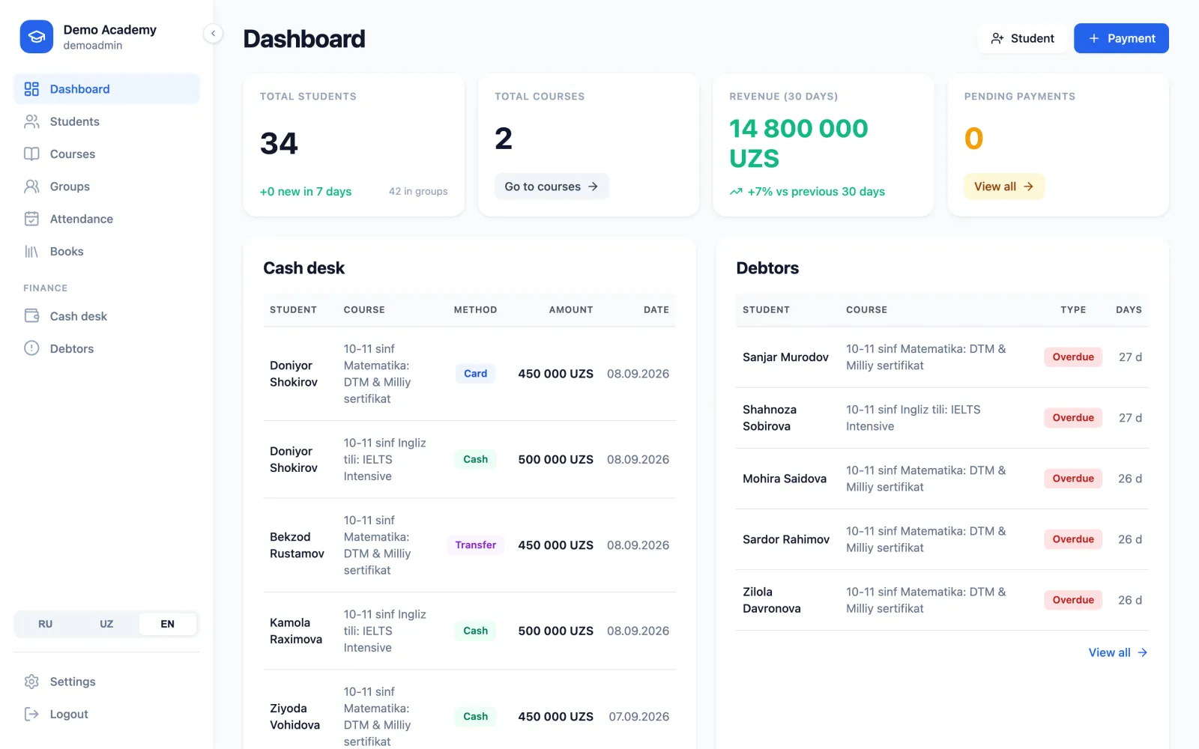The width and height of the screenshot is (1199, 749).
Task: Click View all in Pending Payments card
Action: tap(1004, 187)
